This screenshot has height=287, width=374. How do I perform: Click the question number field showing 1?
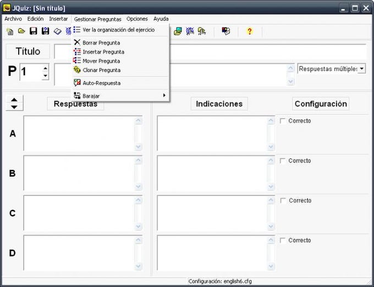(31, 72)
